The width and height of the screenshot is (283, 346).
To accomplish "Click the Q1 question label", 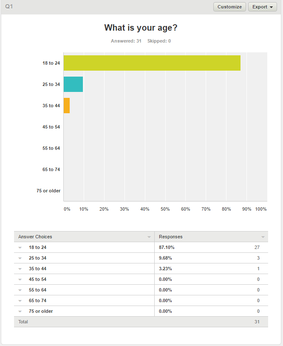I will [x=9, y=7].
